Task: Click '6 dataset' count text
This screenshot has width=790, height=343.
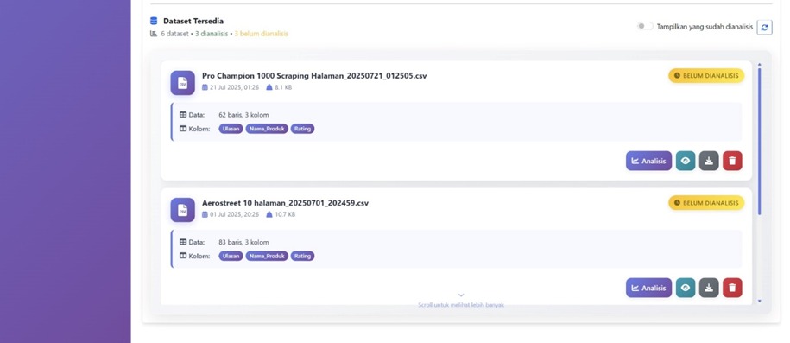Action: tap(174, 34)
